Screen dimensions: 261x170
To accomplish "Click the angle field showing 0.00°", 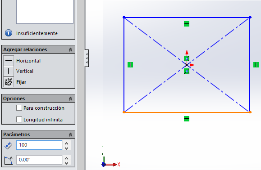I will point(39,160).
